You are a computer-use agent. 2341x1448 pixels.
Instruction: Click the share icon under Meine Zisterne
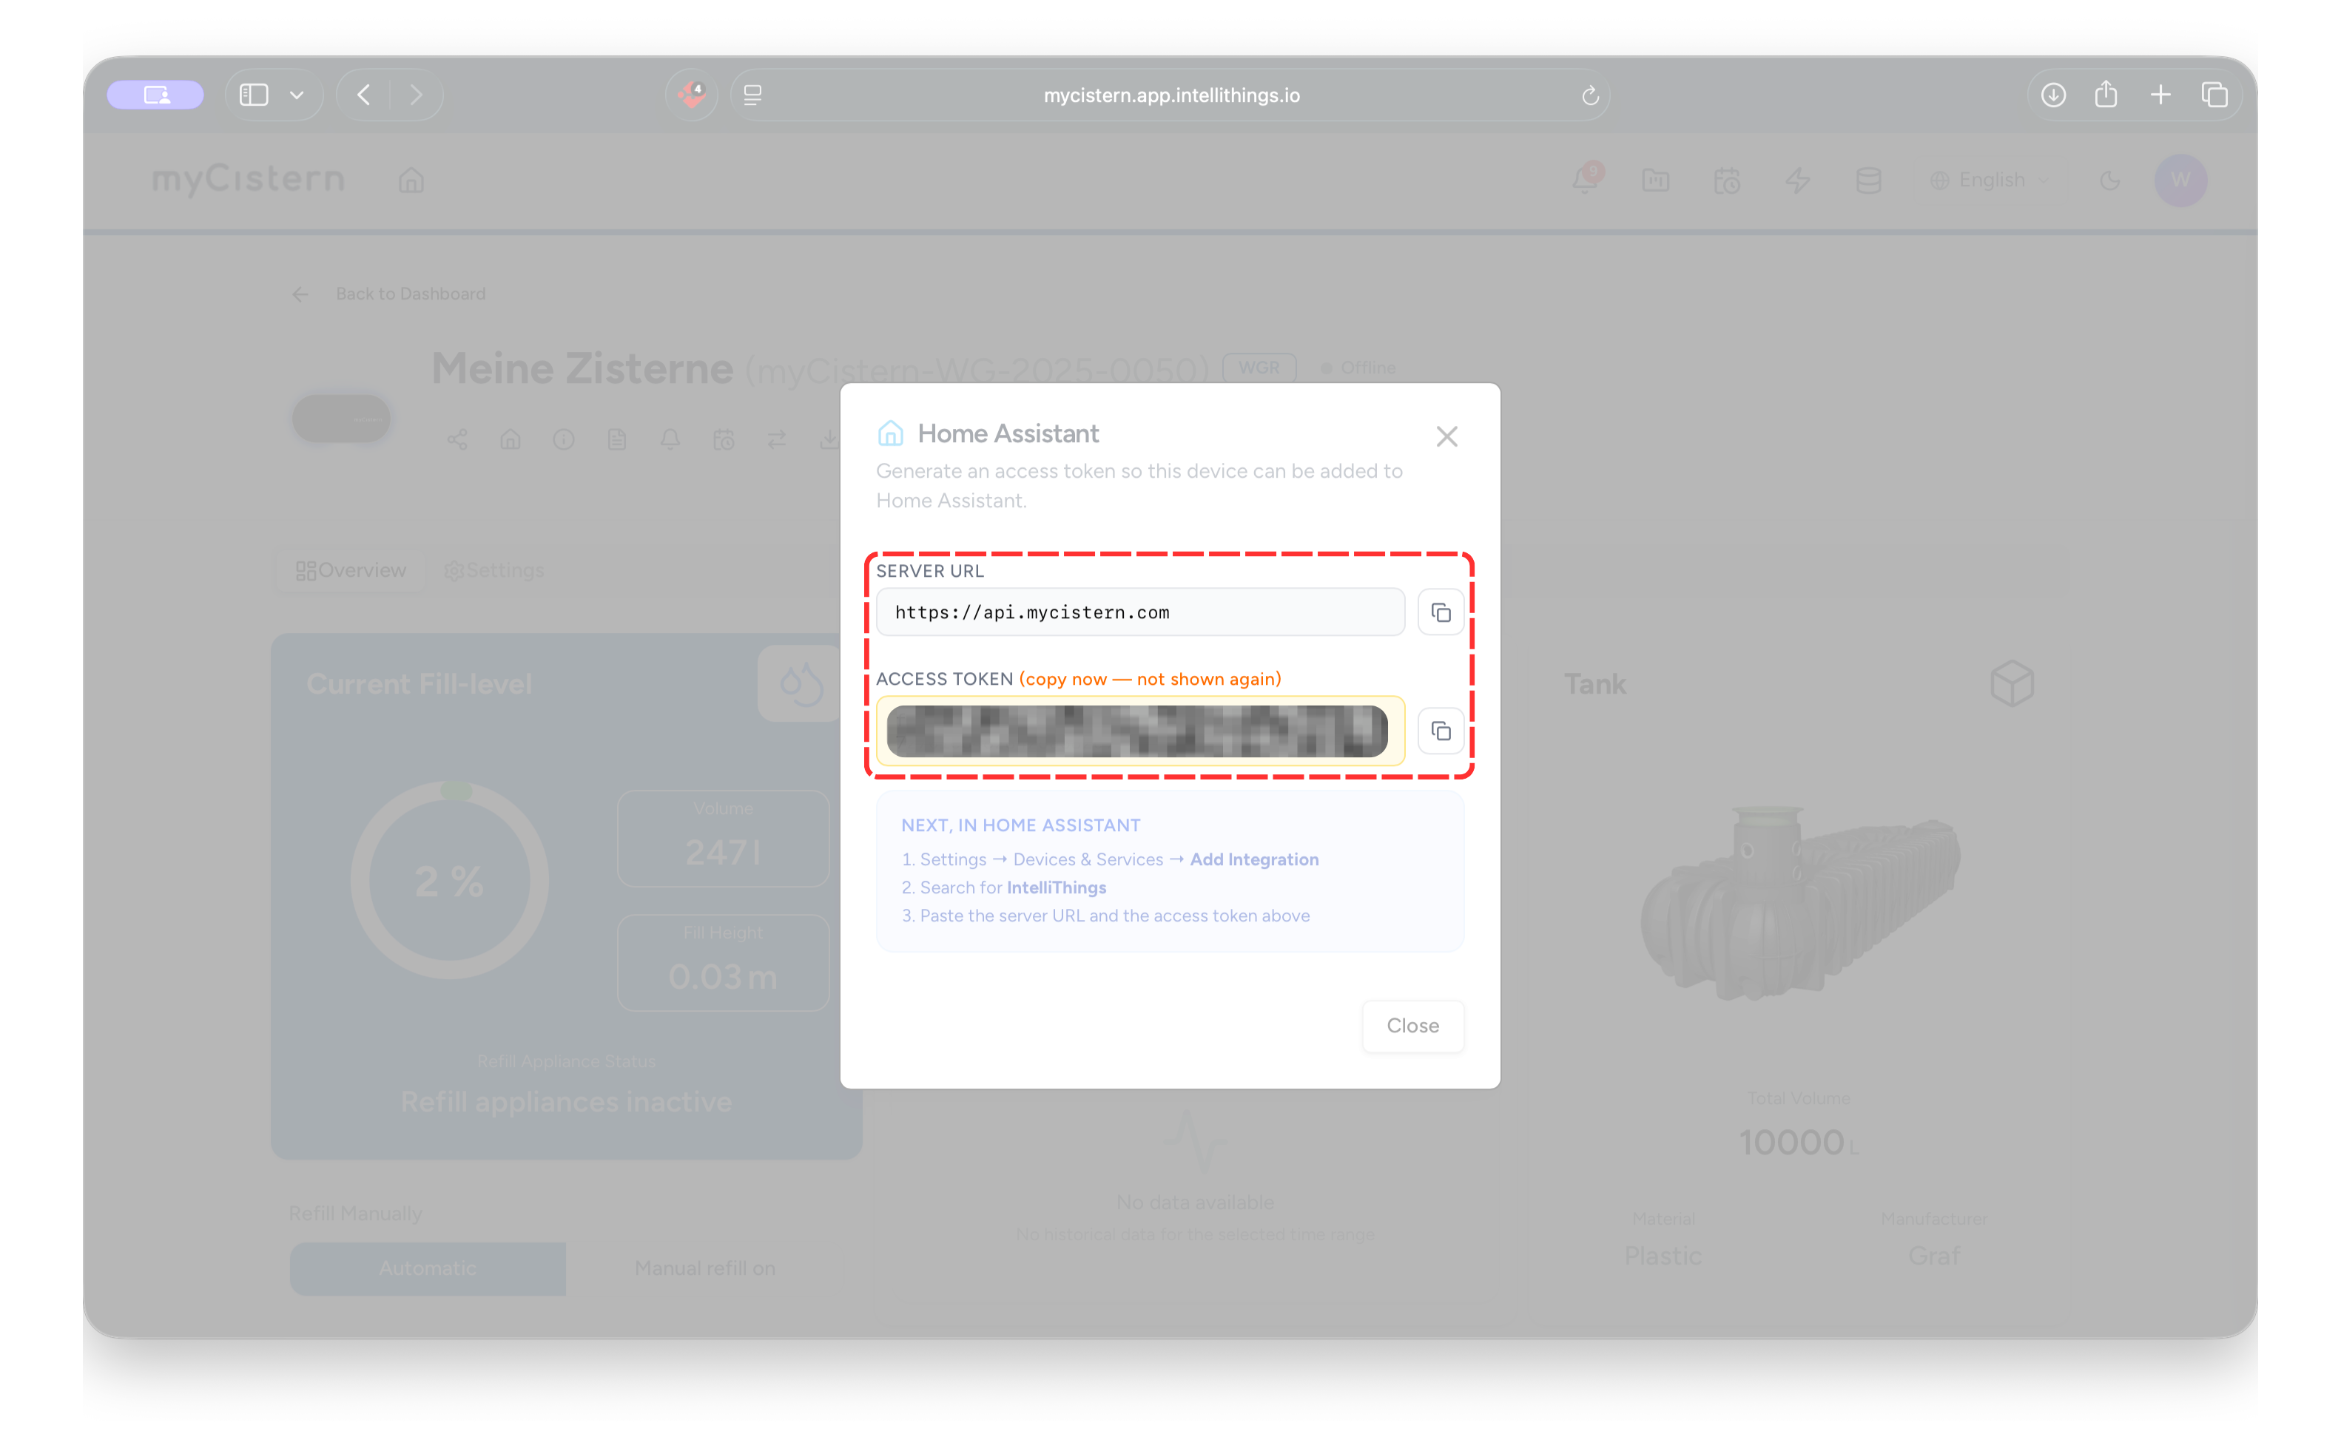click(x=457, y=439)
